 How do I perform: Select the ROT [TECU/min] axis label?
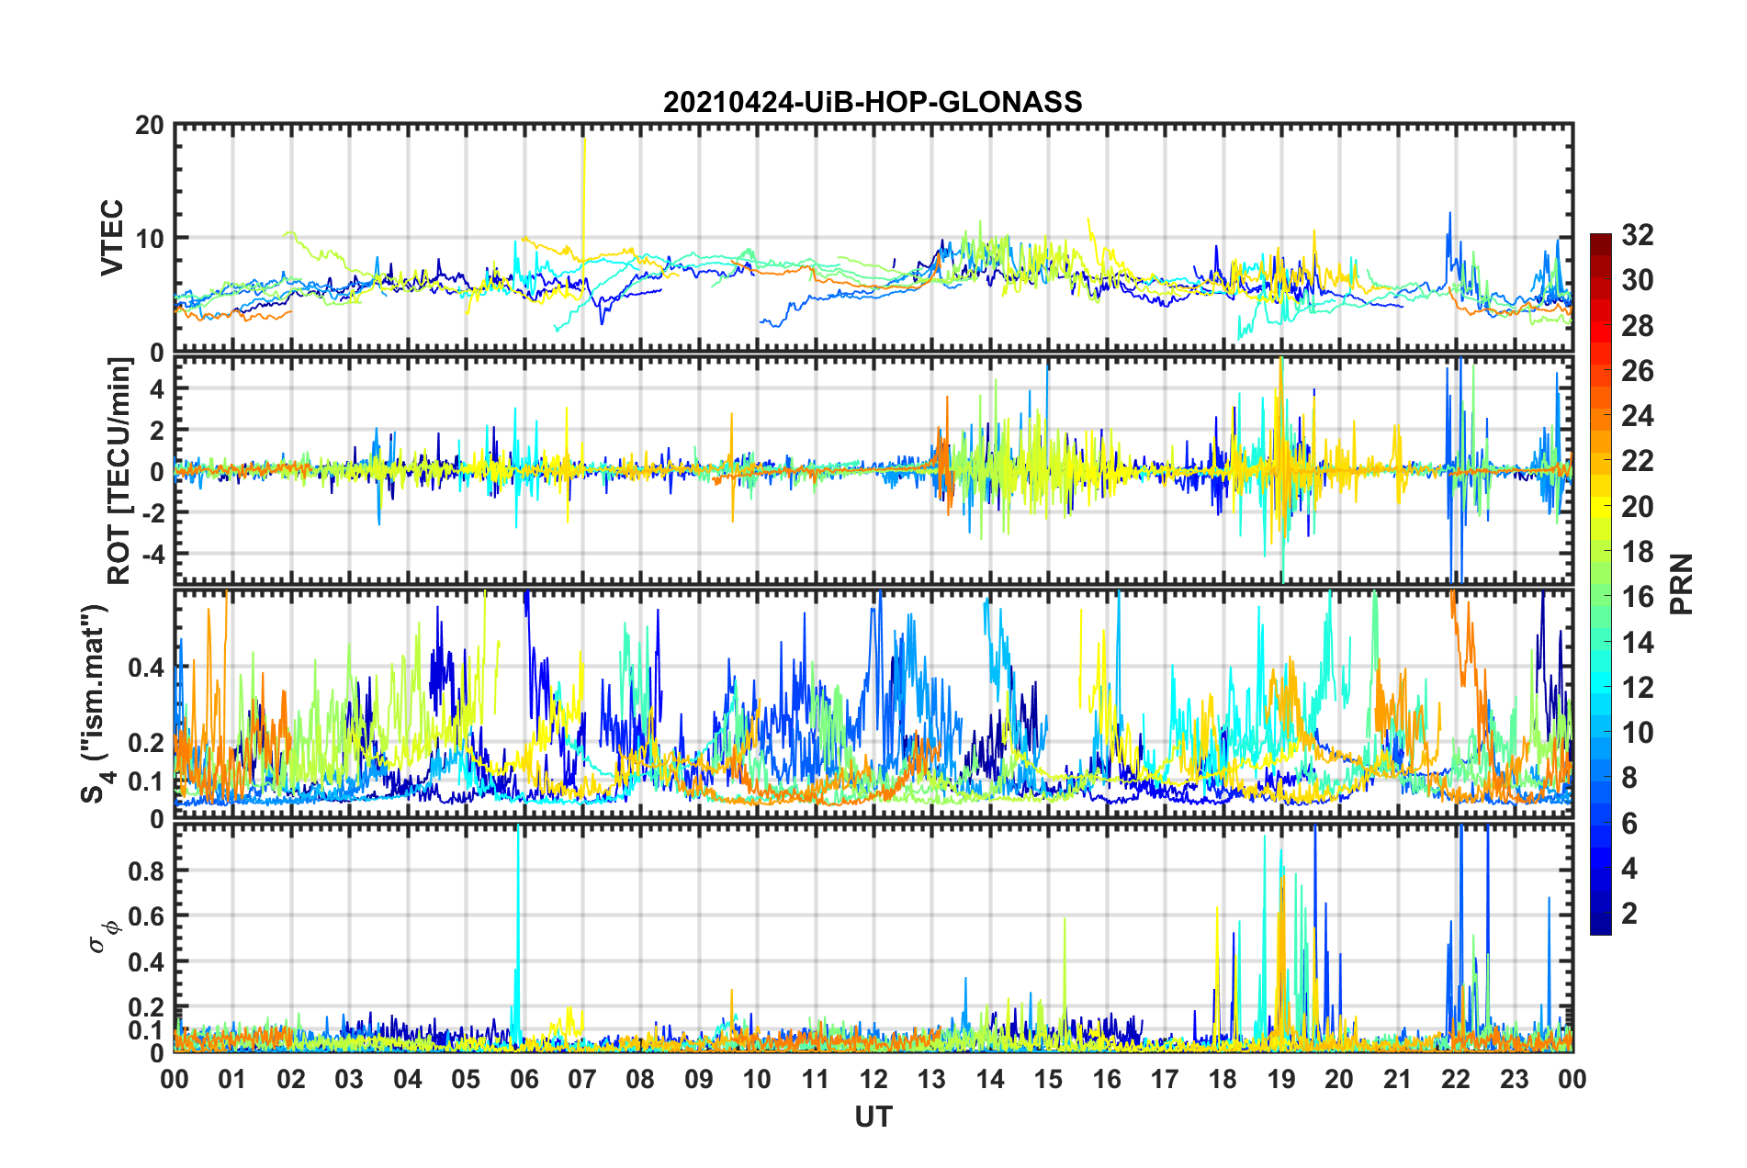tap(118, 471)
